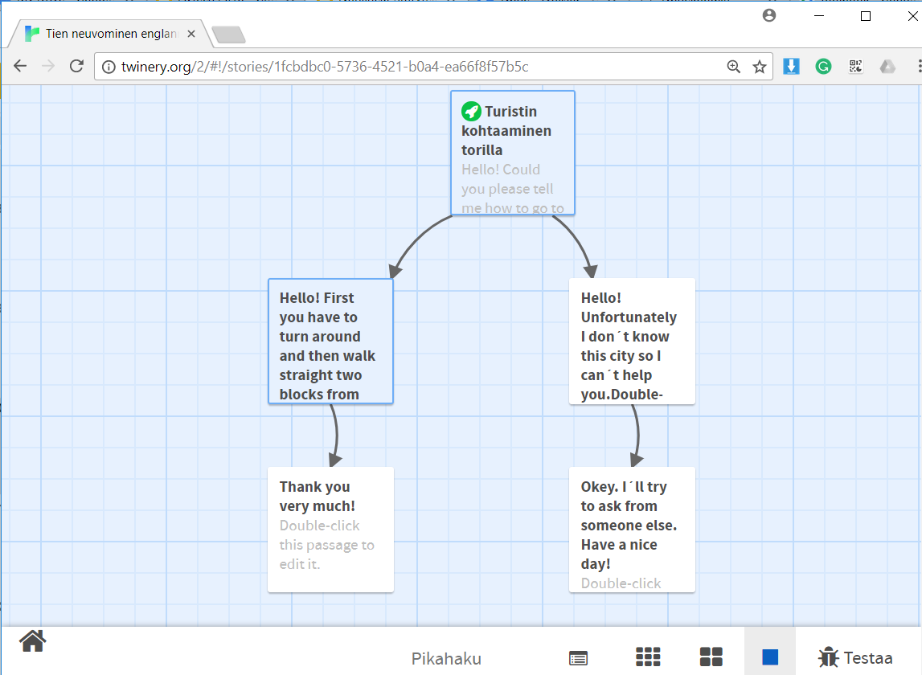Close the 'Tien neuvominen' browser tab

pyautogui.click(x=191, y=34)
